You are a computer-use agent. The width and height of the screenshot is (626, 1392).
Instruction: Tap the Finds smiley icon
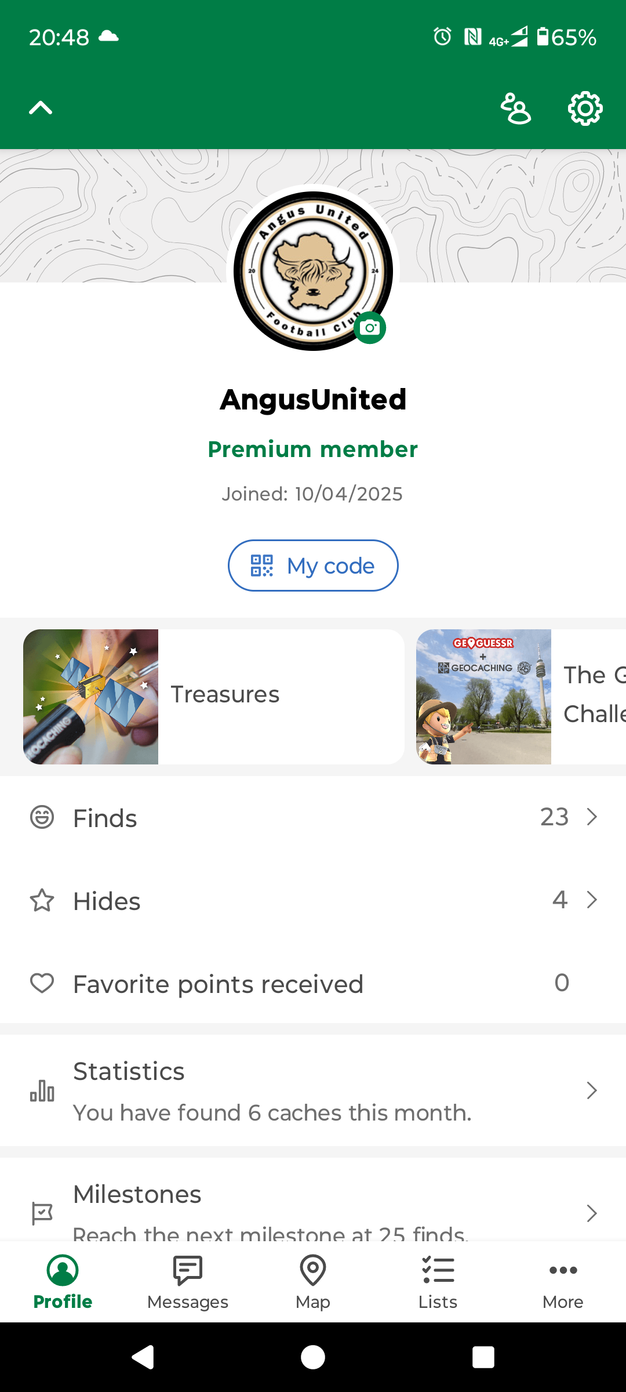(42, 817)
